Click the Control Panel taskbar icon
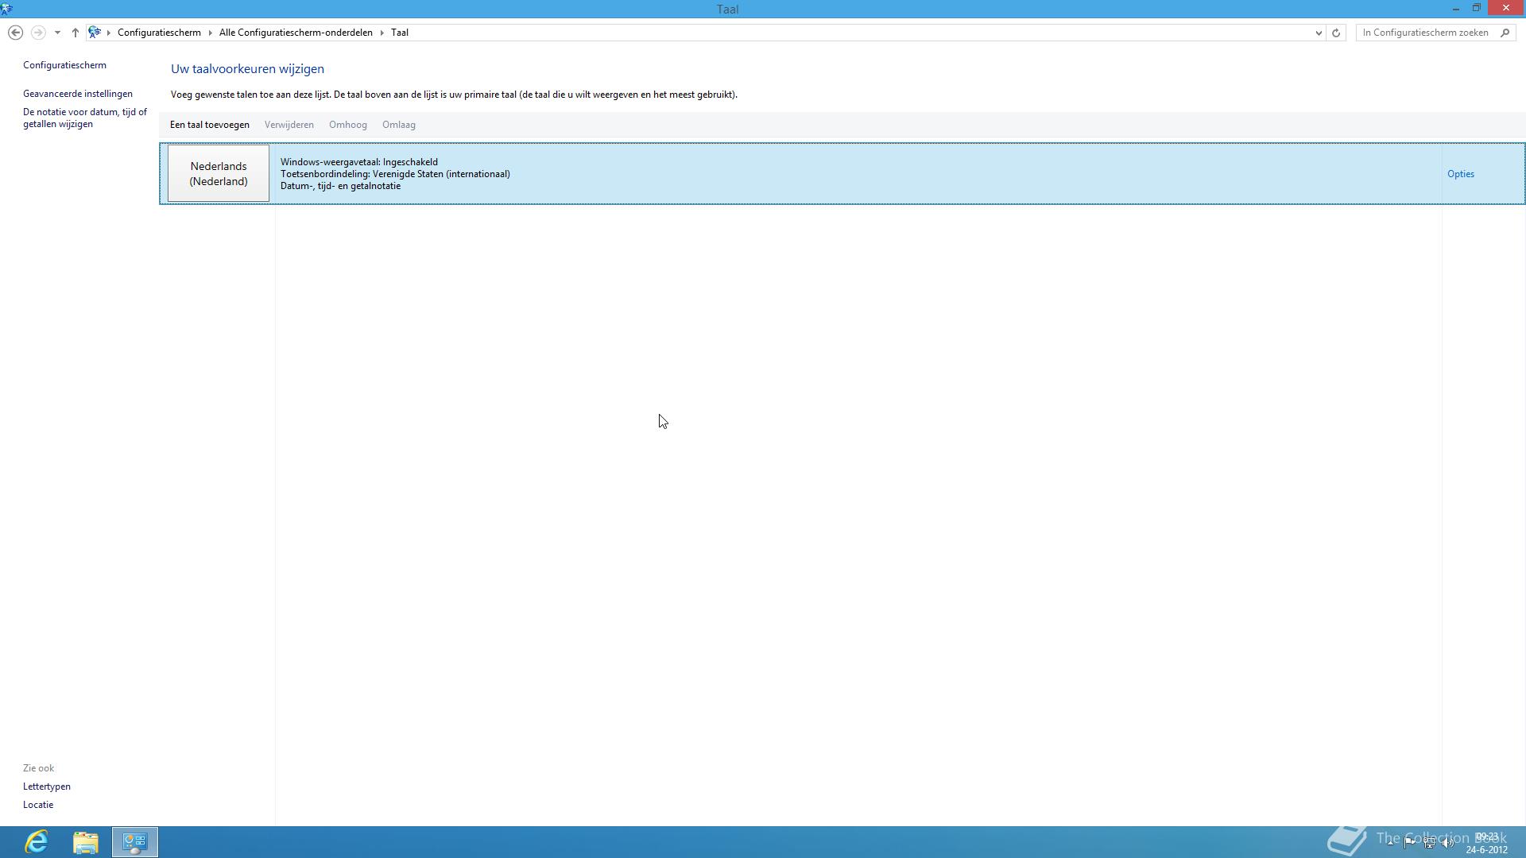 point(134,841)
